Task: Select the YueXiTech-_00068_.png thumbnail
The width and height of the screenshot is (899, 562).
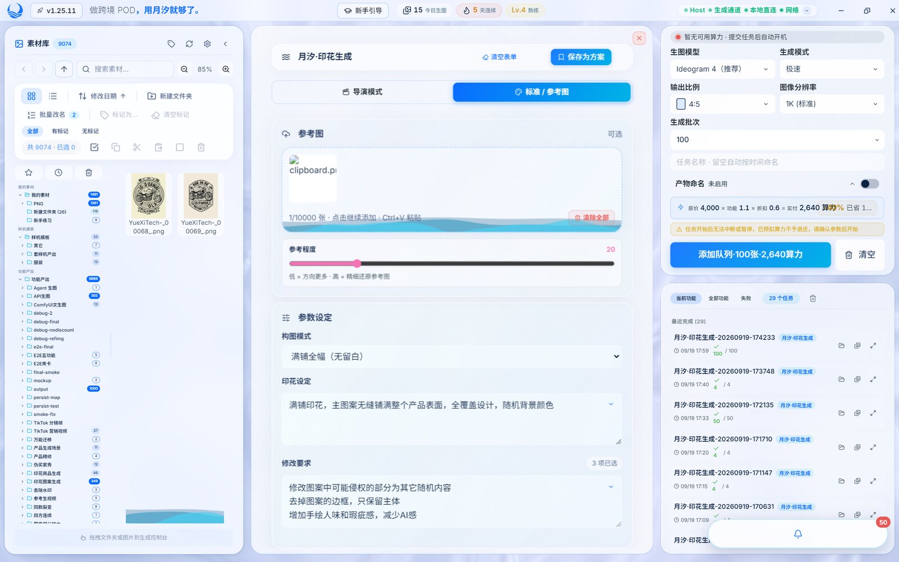Action: 148,205
